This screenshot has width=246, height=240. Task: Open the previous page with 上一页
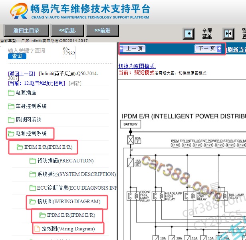(x=133, y=48)
